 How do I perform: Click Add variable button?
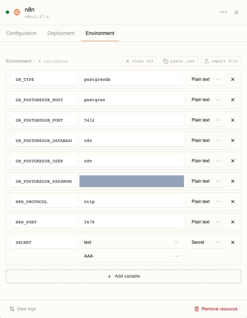pyautogui.click(x=123, y=276)
